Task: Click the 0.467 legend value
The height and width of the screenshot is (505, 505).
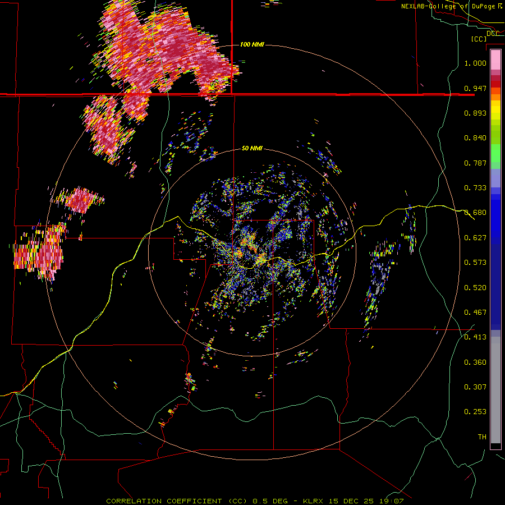Action: tap(475, 313)
